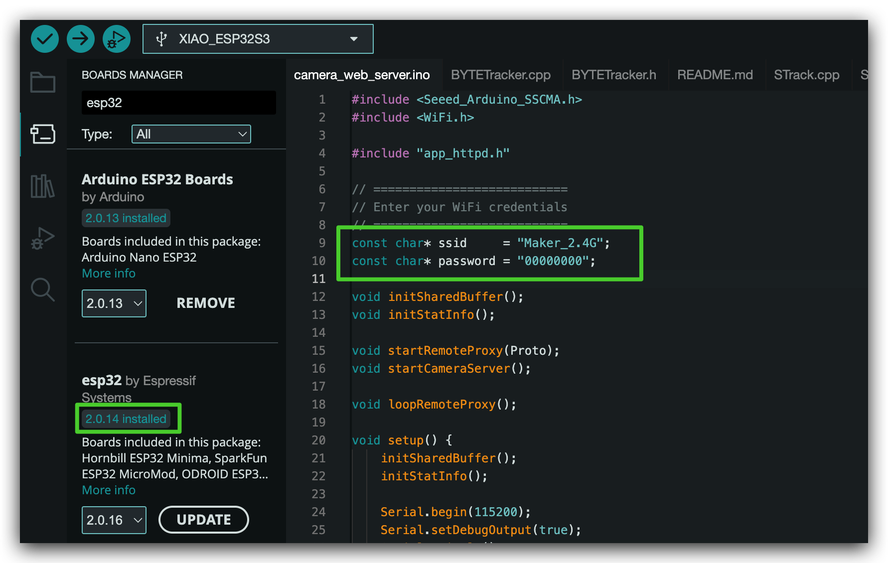Click the '#include "app_httpd.h"' line

pyautogui.click(x=431, y=153)
